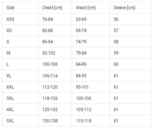Click the Waist [cm] column header
The image size is (154, 130).
click(x=86, y=8)
